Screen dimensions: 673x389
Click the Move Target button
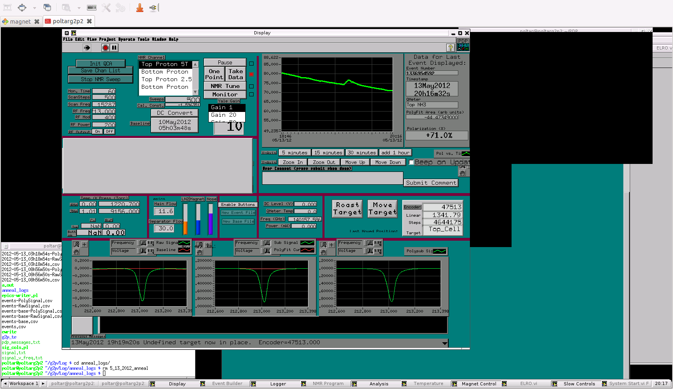click(x=383, y=209)
